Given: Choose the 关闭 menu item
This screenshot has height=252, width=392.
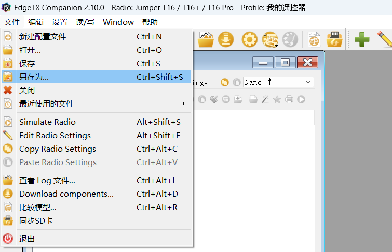Looking at the screenshot, I should click(x=97, y=90).
